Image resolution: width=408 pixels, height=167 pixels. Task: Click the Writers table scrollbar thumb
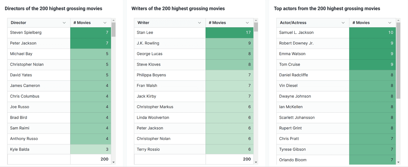point(256,27)
